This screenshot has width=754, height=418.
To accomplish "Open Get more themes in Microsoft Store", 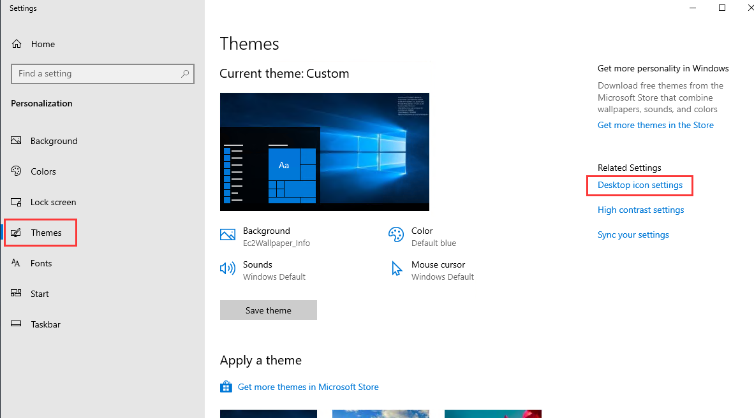I will click(x=308, y=387).
